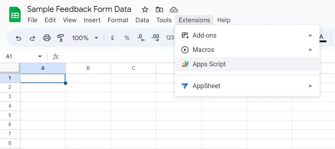
Task: Select column A header
Action: 43,68
